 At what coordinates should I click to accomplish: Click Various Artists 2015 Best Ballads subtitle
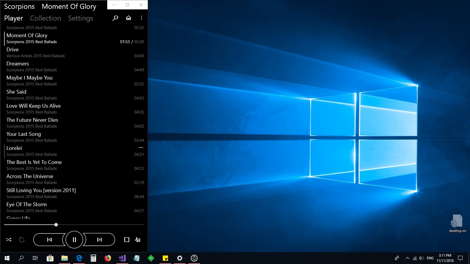tap(36, 56)
